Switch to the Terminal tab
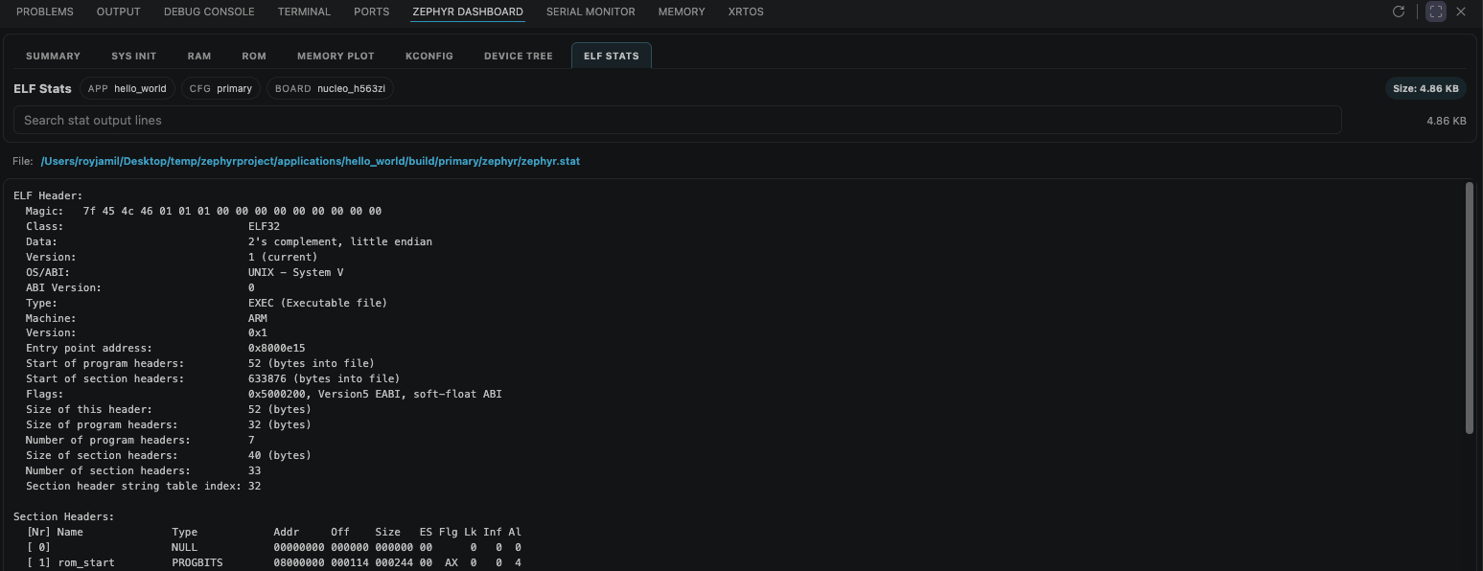This screenshot has width=1483, height=571. point(304,11)
